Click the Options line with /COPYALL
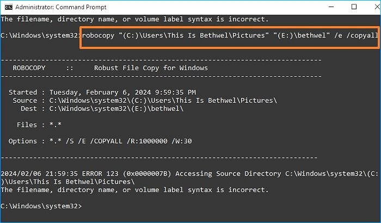 click(100, 141)
